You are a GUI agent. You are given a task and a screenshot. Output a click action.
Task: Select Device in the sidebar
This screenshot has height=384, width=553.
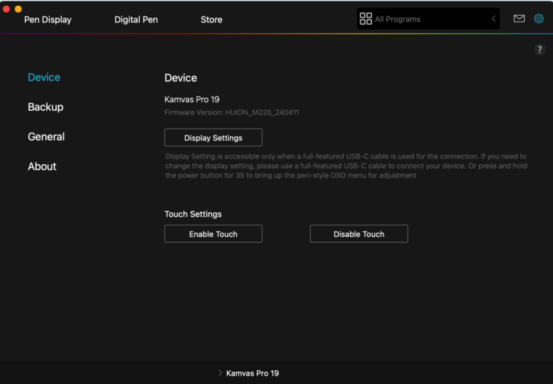[44, 77]
